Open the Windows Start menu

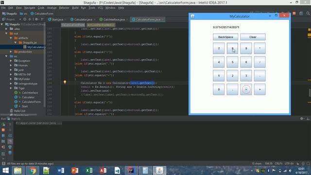click(x=5, y=171)
